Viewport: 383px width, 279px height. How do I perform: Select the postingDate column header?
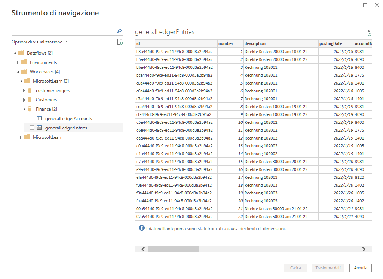[x=335, y=43]
